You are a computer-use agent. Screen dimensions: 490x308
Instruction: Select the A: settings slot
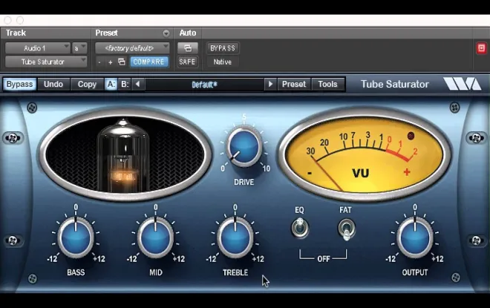111,84
